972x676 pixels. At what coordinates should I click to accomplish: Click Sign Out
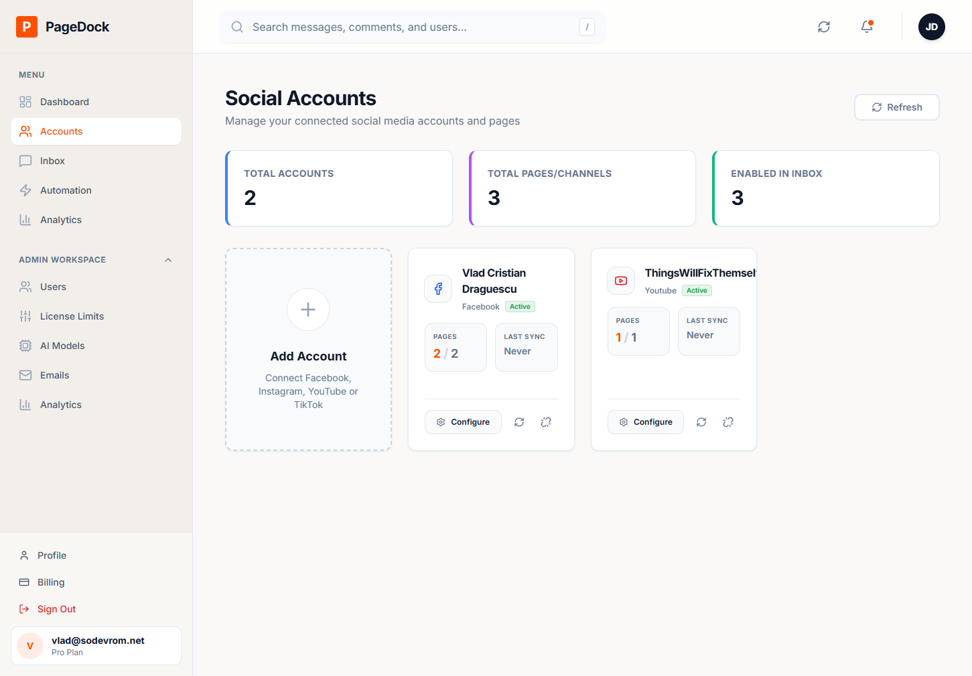96,609
